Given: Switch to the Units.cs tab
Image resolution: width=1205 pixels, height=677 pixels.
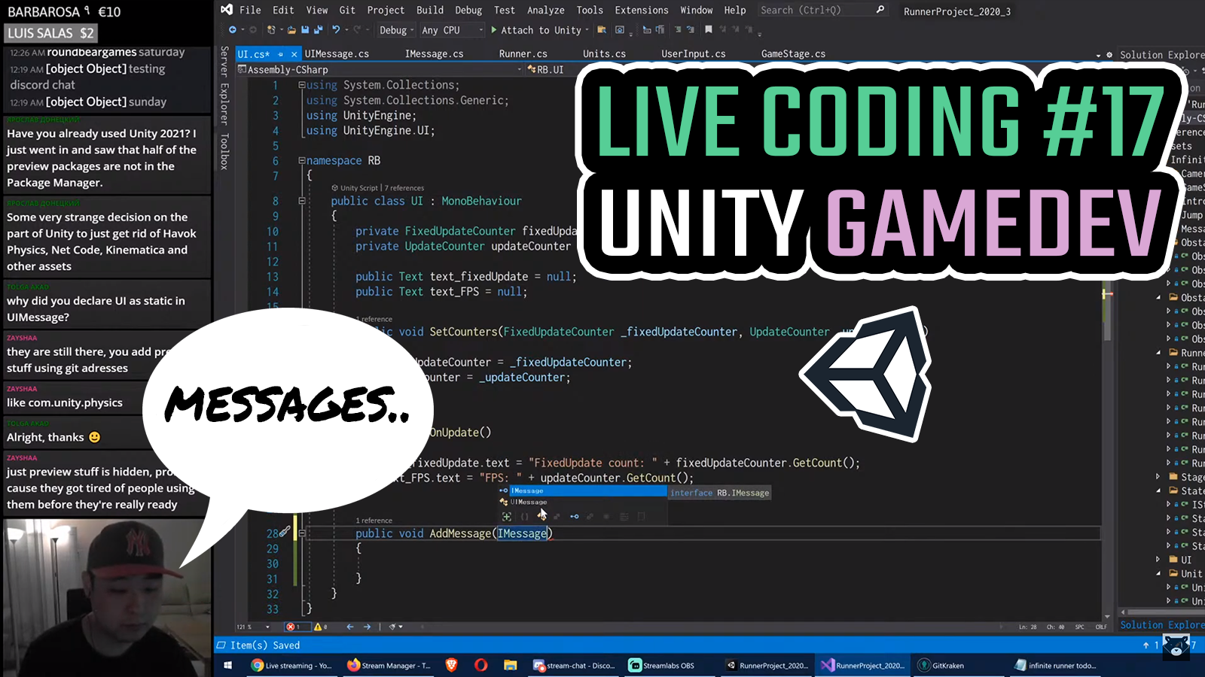Looking at the screenshot, I should pos(605,54).
